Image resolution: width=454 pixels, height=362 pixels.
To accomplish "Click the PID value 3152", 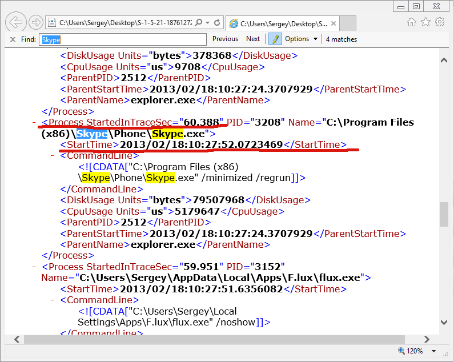I will (268, 267).
